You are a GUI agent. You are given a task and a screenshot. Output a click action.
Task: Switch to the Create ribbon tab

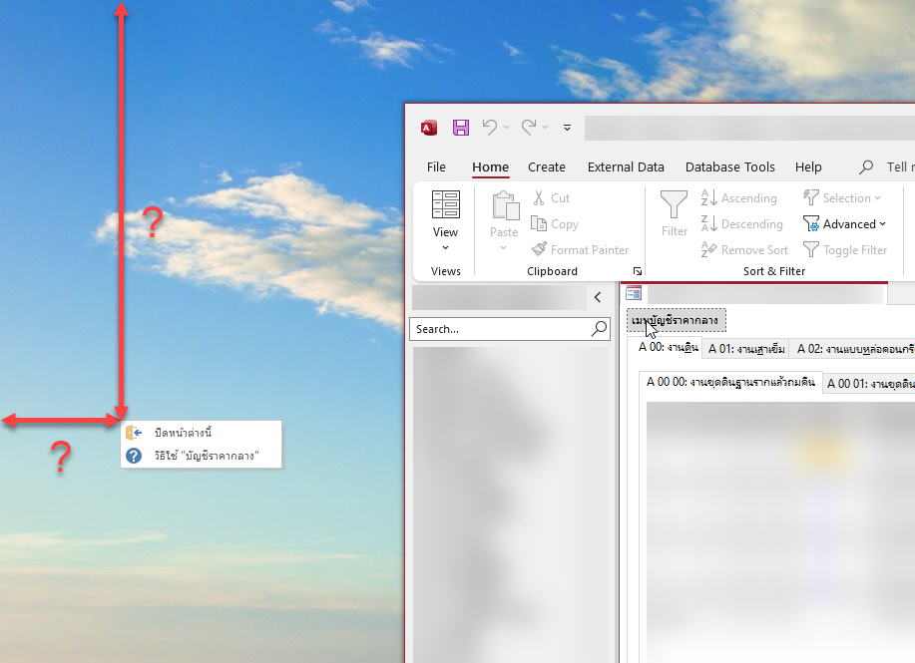pos(547,167)
